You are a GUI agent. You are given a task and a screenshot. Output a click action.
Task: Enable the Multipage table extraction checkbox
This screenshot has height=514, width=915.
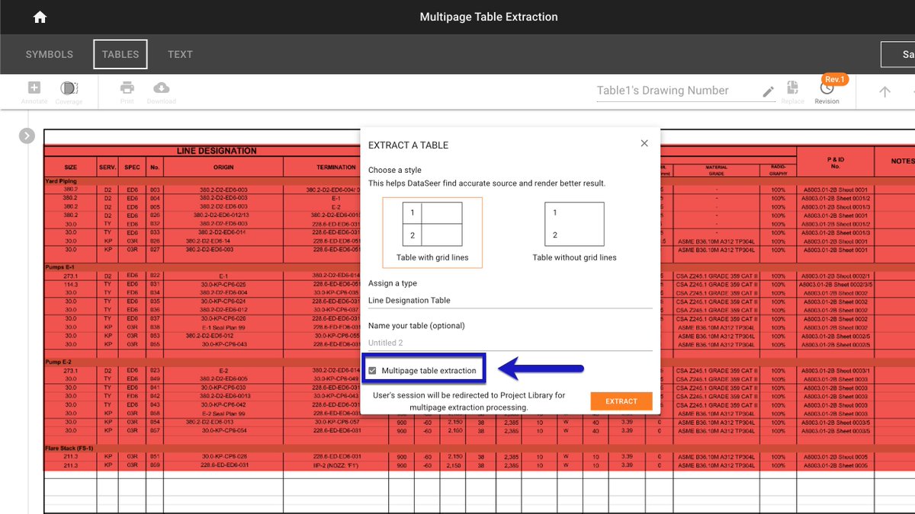(373, 369)
